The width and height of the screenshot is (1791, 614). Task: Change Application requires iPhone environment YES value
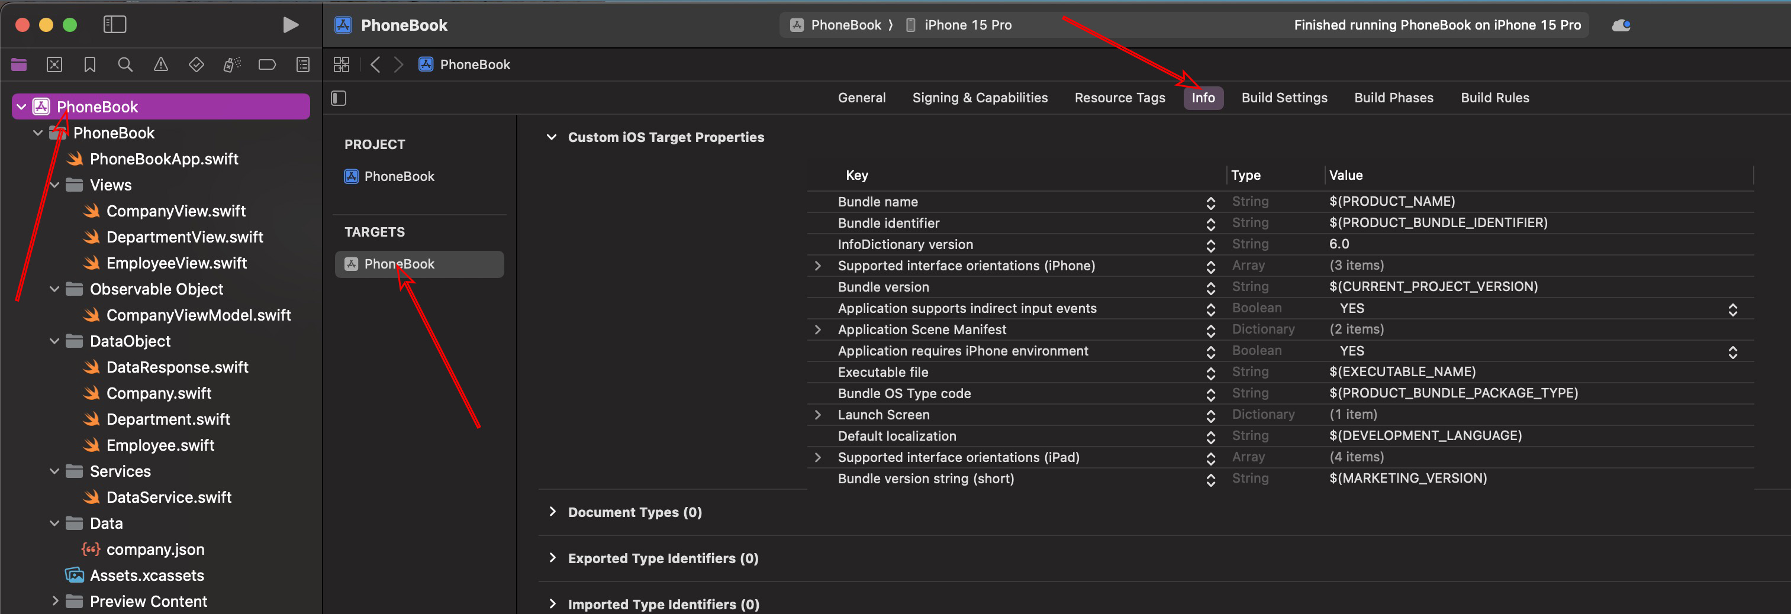pos(1732,351)
